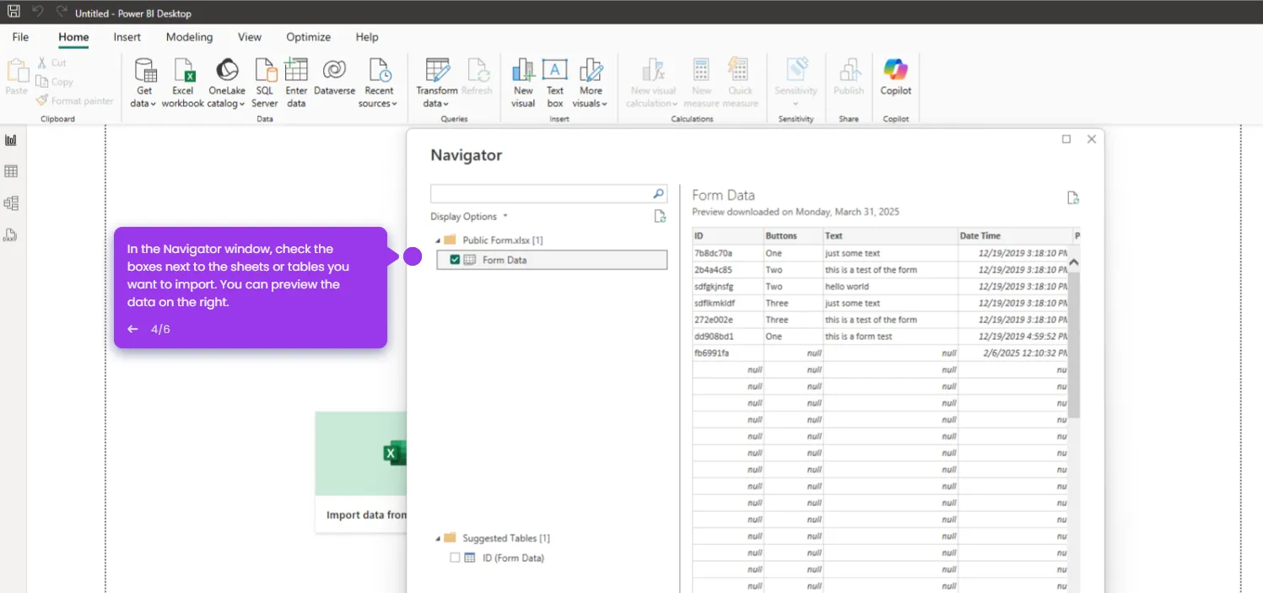Screen dimensions: 1263x593
Task: Expand the OneLake catalog dropdown arrow
Action: [x=242, y=105]
